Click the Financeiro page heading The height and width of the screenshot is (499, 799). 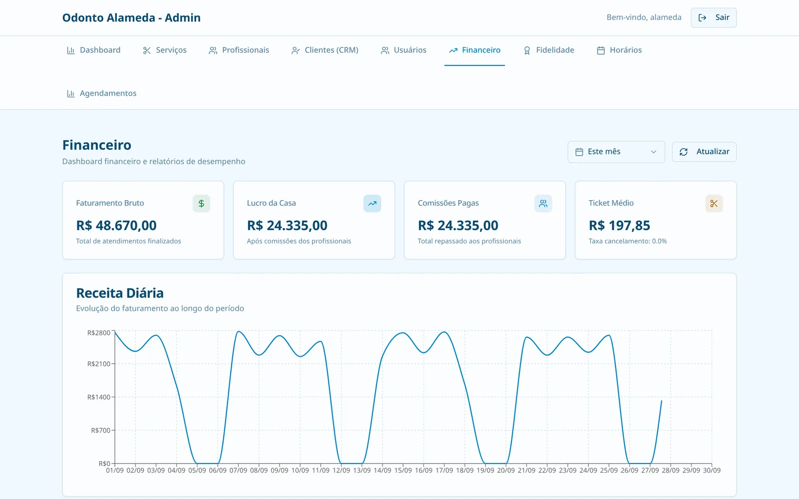coord(97,145)
